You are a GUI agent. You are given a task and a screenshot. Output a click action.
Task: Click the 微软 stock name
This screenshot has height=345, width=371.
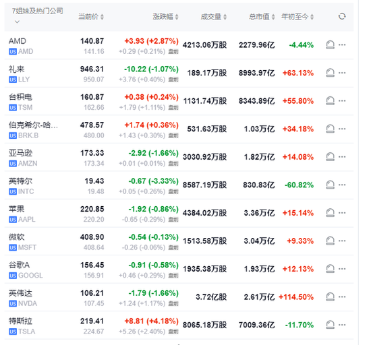click(17, 237)
